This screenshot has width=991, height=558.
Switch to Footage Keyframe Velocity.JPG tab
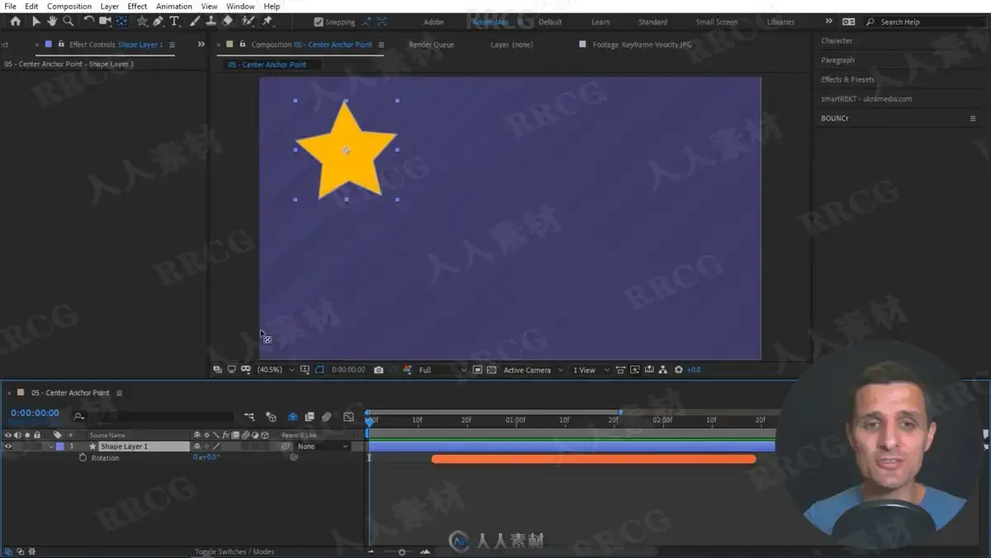(x=642, y=45)
